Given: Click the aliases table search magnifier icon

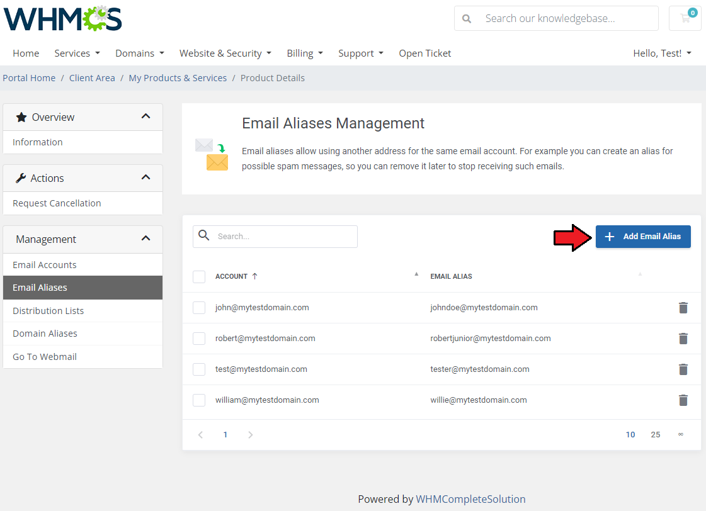Looking at the screenshot, I should [x=204, y=235].
